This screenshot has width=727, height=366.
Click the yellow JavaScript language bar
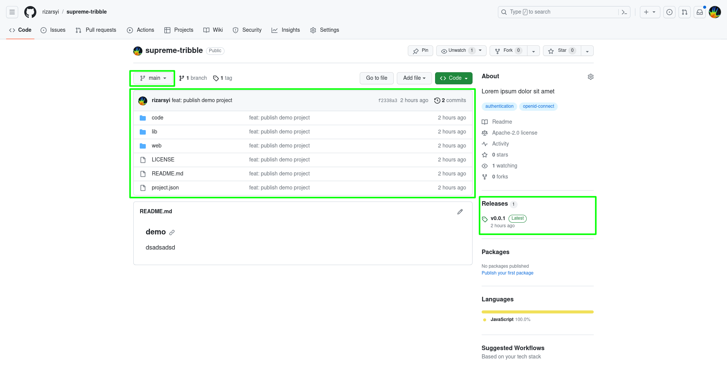pyautogui.click(x=538, y=312)
